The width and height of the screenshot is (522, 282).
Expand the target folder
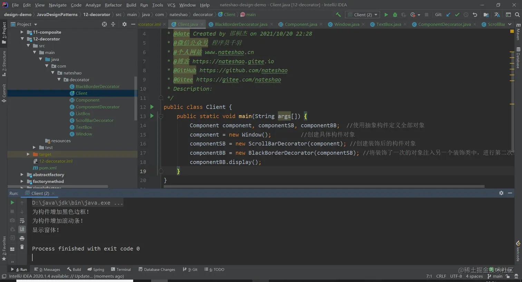[x=28, y=154]
